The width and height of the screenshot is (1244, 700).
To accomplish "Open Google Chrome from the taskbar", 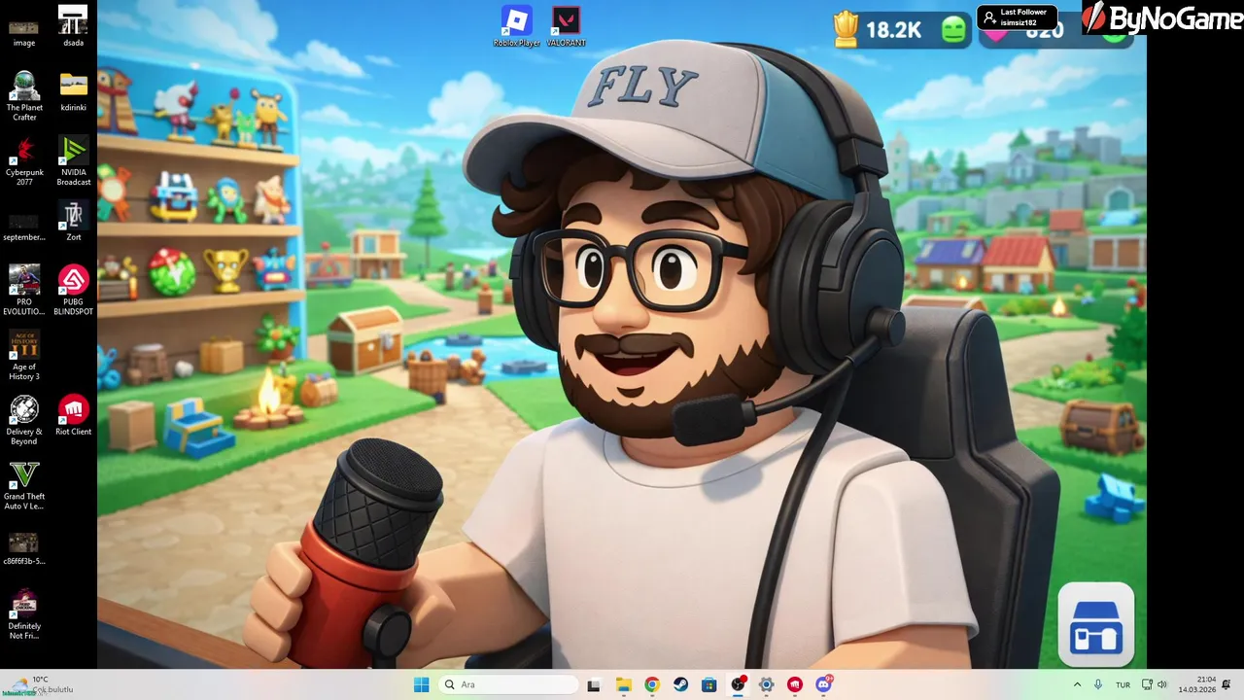I will click(x=651, y=684).
